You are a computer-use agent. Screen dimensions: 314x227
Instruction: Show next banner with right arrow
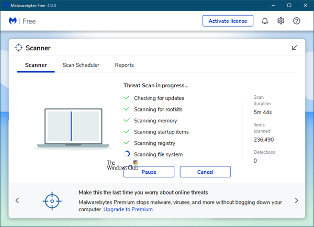297,200
